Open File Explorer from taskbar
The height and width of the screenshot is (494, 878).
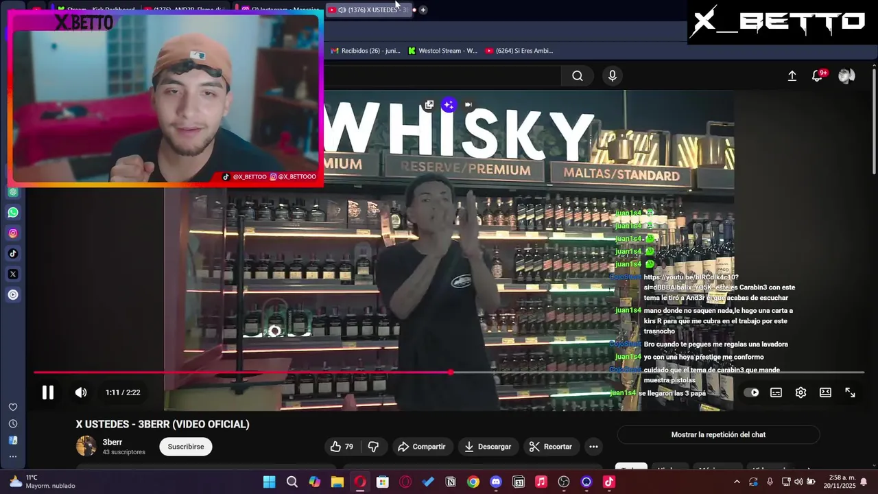pos(337,482)
